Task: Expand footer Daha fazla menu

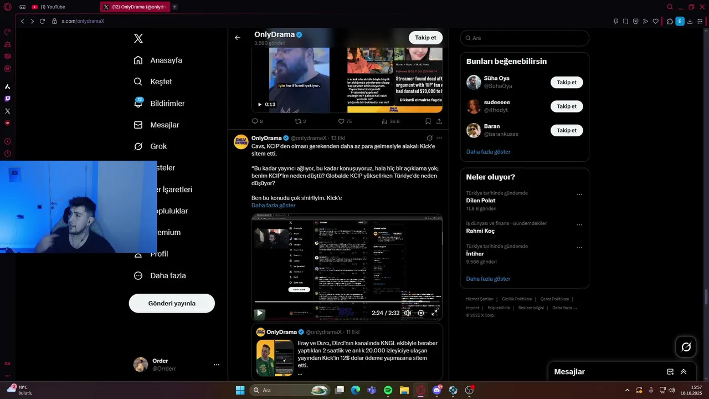Action: [564, 308]
